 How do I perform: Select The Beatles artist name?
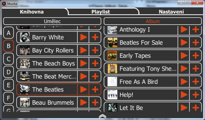pyautogui.click(x=48, y=90)
